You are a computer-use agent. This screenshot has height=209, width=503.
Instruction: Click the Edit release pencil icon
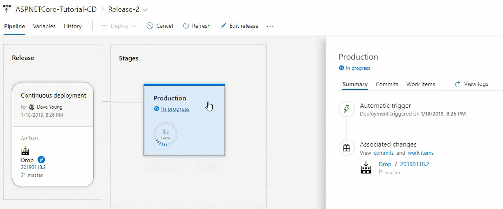click(x=223, y=26)
